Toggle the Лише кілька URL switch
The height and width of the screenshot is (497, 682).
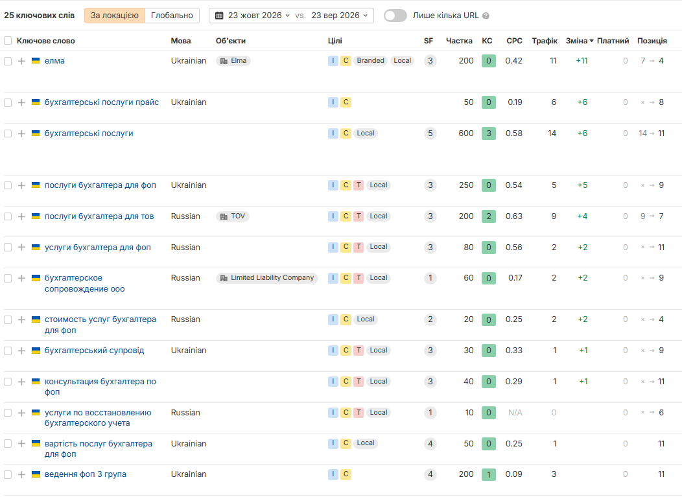[x=395, y=16]
